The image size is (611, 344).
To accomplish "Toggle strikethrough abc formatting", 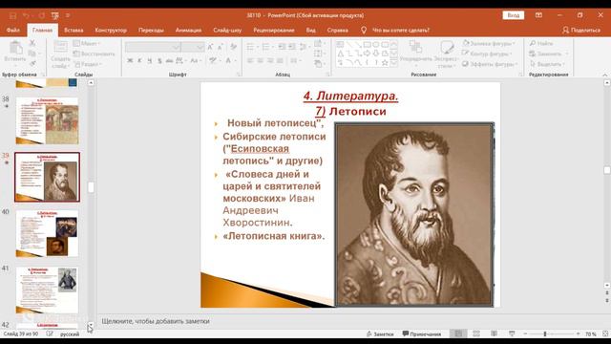I will tap(169, 60).
